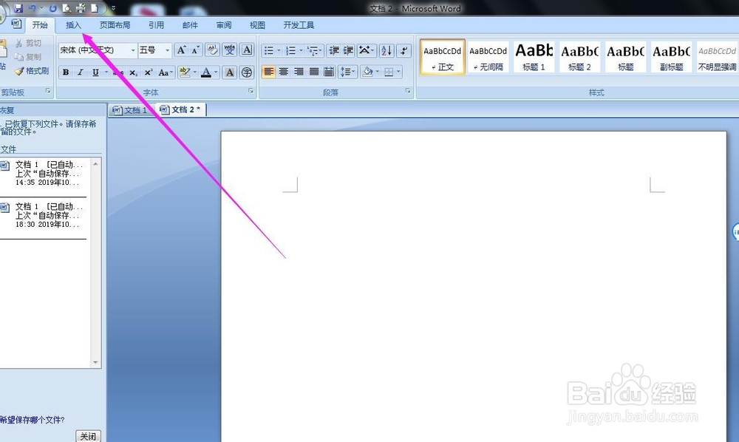Toggle Italic formatting

coord(81,72)
